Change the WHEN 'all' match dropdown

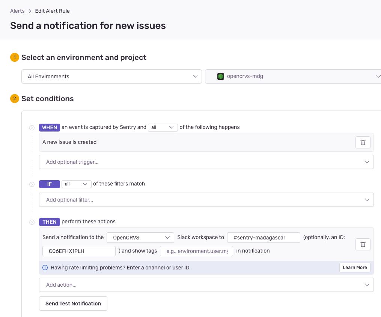point(163,127)
